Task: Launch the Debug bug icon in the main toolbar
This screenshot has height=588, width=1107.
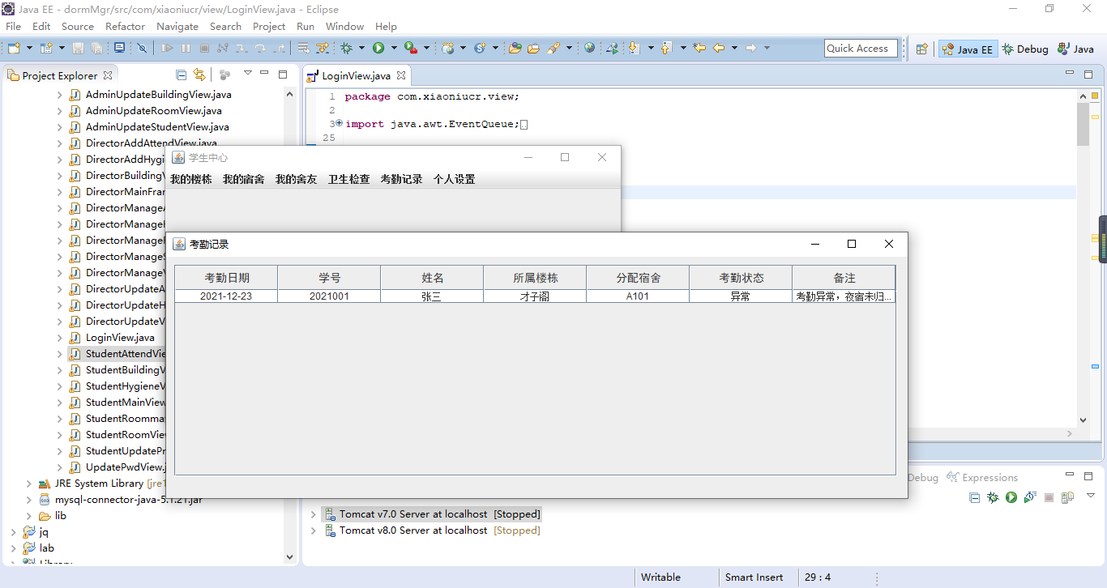Action: pyautogui.click(x=347, y=49)
